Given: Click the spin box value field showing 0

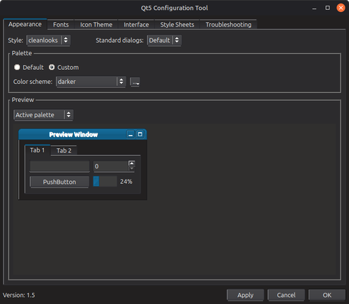Looking at the screenshot, I should coord(111,166).
